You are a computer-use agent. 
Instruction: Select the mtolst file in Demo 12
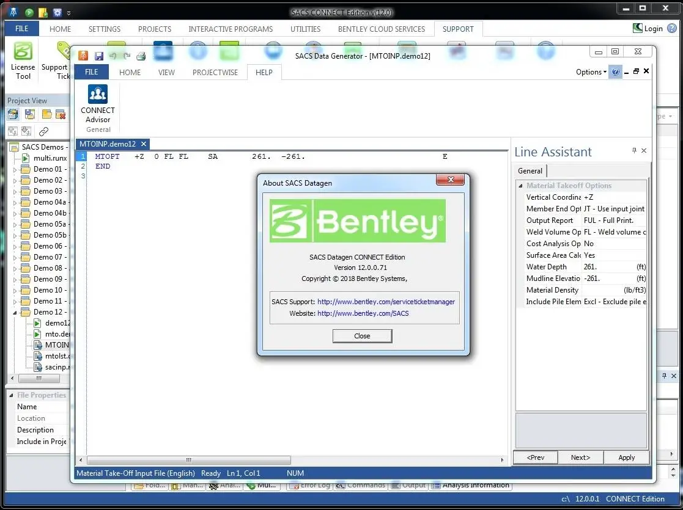click(x=57, y=356)
